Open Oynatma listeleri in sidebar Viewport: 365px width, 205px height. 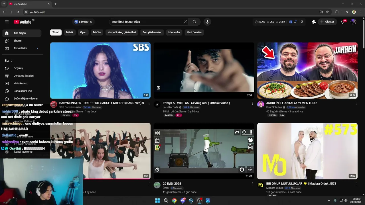[x=22, y=76]
